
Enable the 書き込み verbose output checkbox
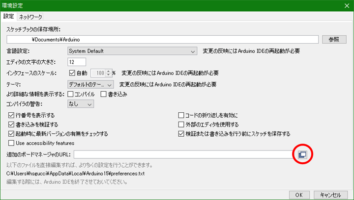[103, 94]
